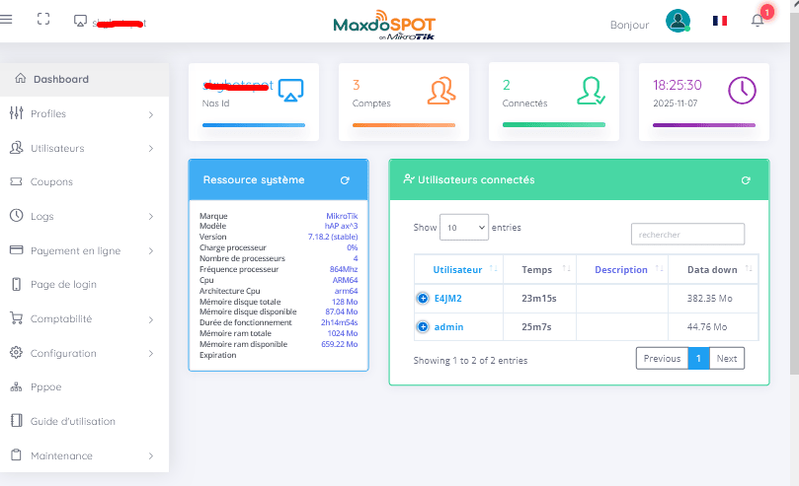Expand row details for user E4JM2
This screenshot has height=486, width=799.
tap(423, 297)
